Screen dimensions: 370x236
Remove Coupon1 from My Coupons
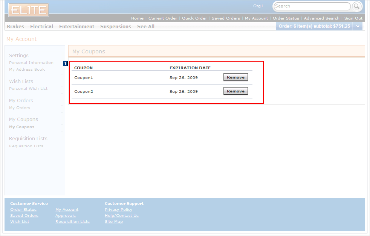[x=235, y=77]
